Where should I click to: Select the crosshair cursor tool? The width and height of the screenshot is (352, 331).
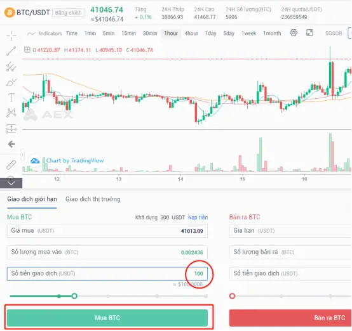11,36
